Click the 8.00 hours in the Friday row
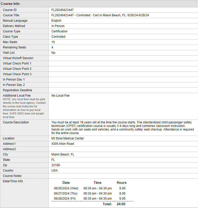 (x=122, y=199)
